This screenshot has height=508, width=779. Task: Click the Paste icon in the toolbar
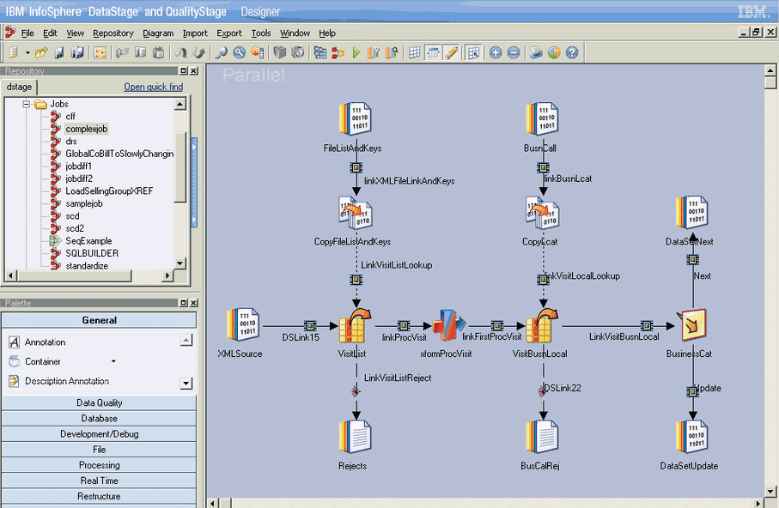(x=160, y=52)
